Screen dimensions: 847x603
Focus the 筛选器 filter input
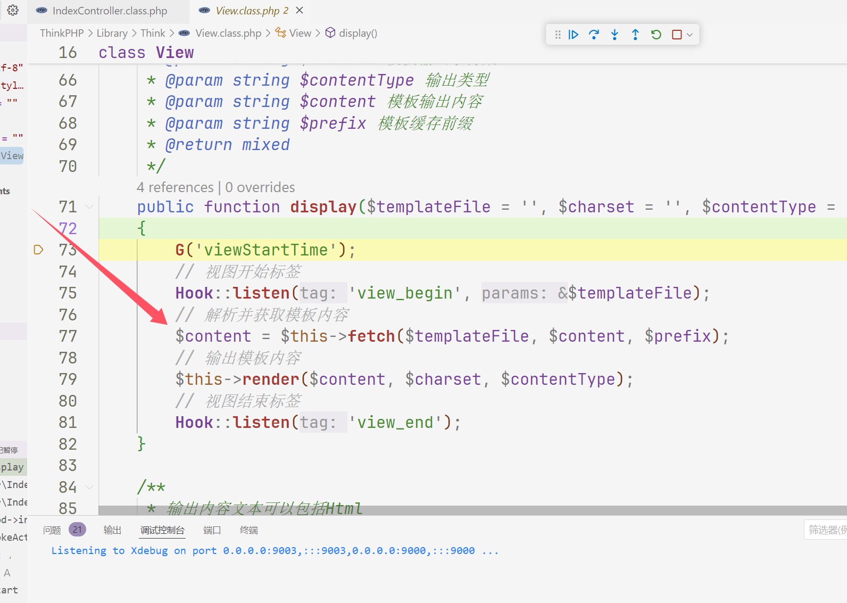[x=826, y=530]
